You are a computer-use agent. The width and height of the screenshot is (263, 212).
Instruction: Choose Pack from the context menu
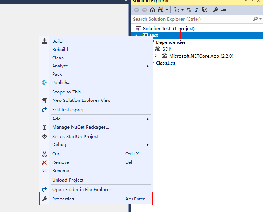pyautogui.click(x=96, y=74)
